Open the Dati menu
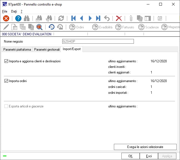 14,11
